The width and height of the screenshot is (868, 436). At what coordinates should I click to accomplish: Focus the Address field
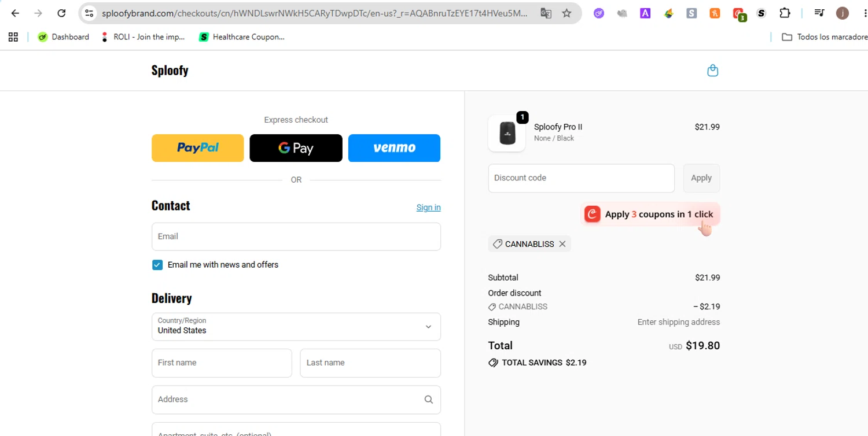click(x=296, y=400)
